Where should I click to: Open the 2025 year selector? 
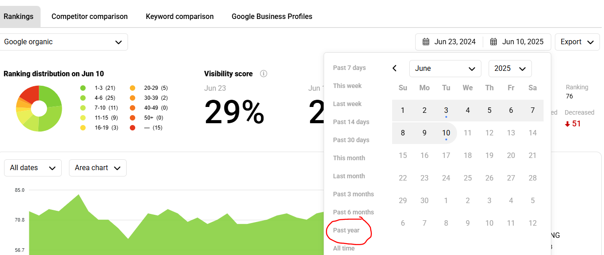(x=510, y=69)
